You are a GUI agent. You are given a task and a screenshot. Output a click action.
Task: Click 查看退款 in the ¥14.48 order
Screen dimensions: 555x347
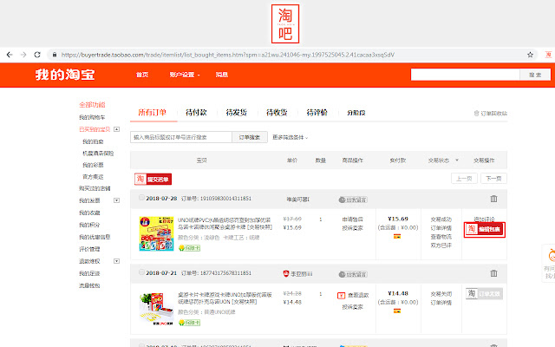[358, 295]
